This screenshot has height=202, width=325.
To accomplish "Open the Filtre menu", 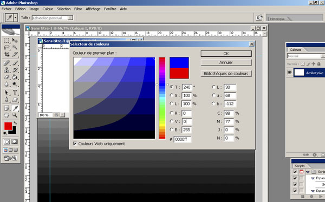I will click(78, 9).
